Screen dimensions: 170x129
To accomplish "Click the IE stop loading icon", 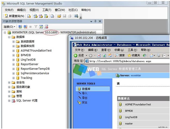I will pyautogui.click(x=99, y=55).
